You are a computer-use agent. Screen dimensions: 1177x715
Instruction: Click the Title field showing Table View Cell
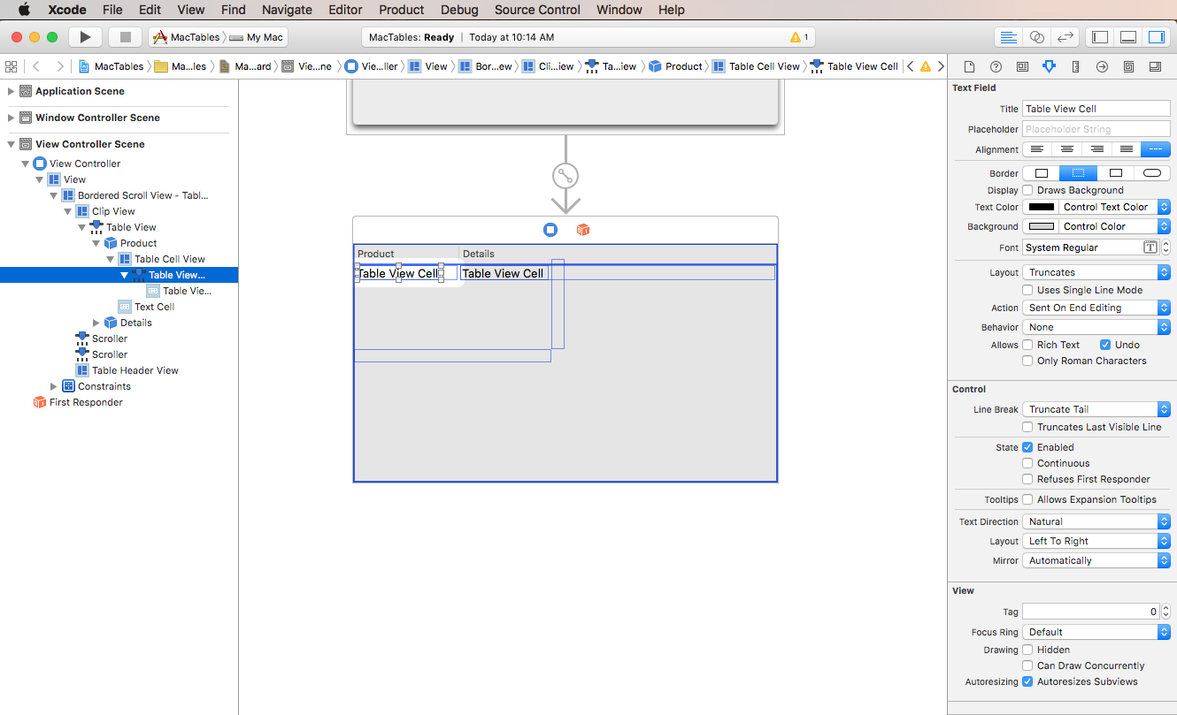[x=1096, y=108]
